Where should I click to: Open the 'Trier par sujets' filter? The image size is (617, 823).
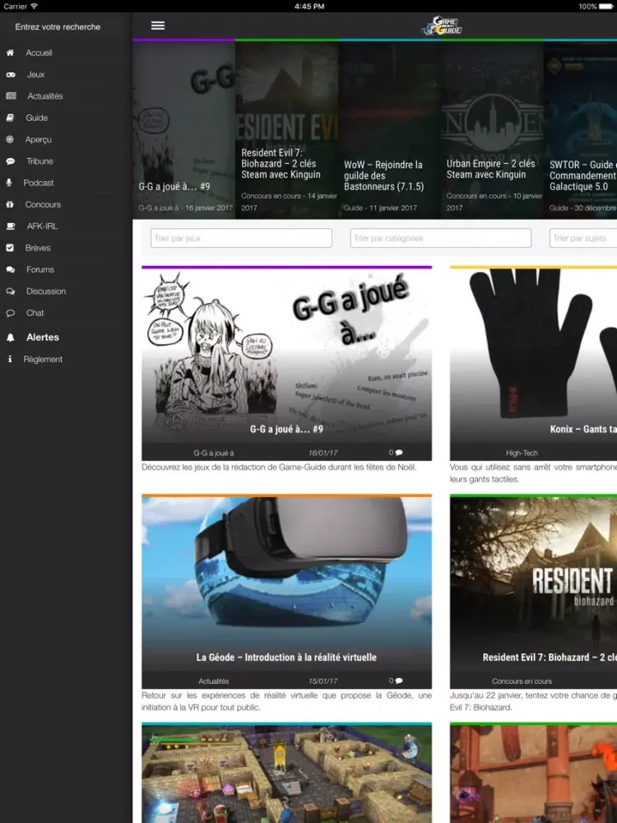pos(583,238)
